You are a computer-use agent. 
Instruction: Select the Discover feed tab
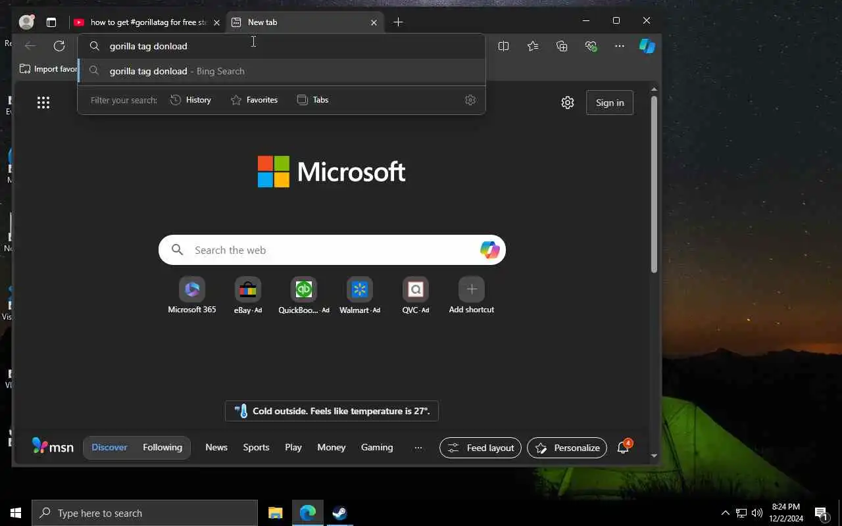tap(109, 447)
